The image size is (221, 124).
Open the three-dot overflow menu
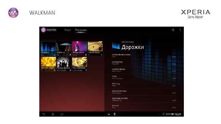click(x=180, y=30)
